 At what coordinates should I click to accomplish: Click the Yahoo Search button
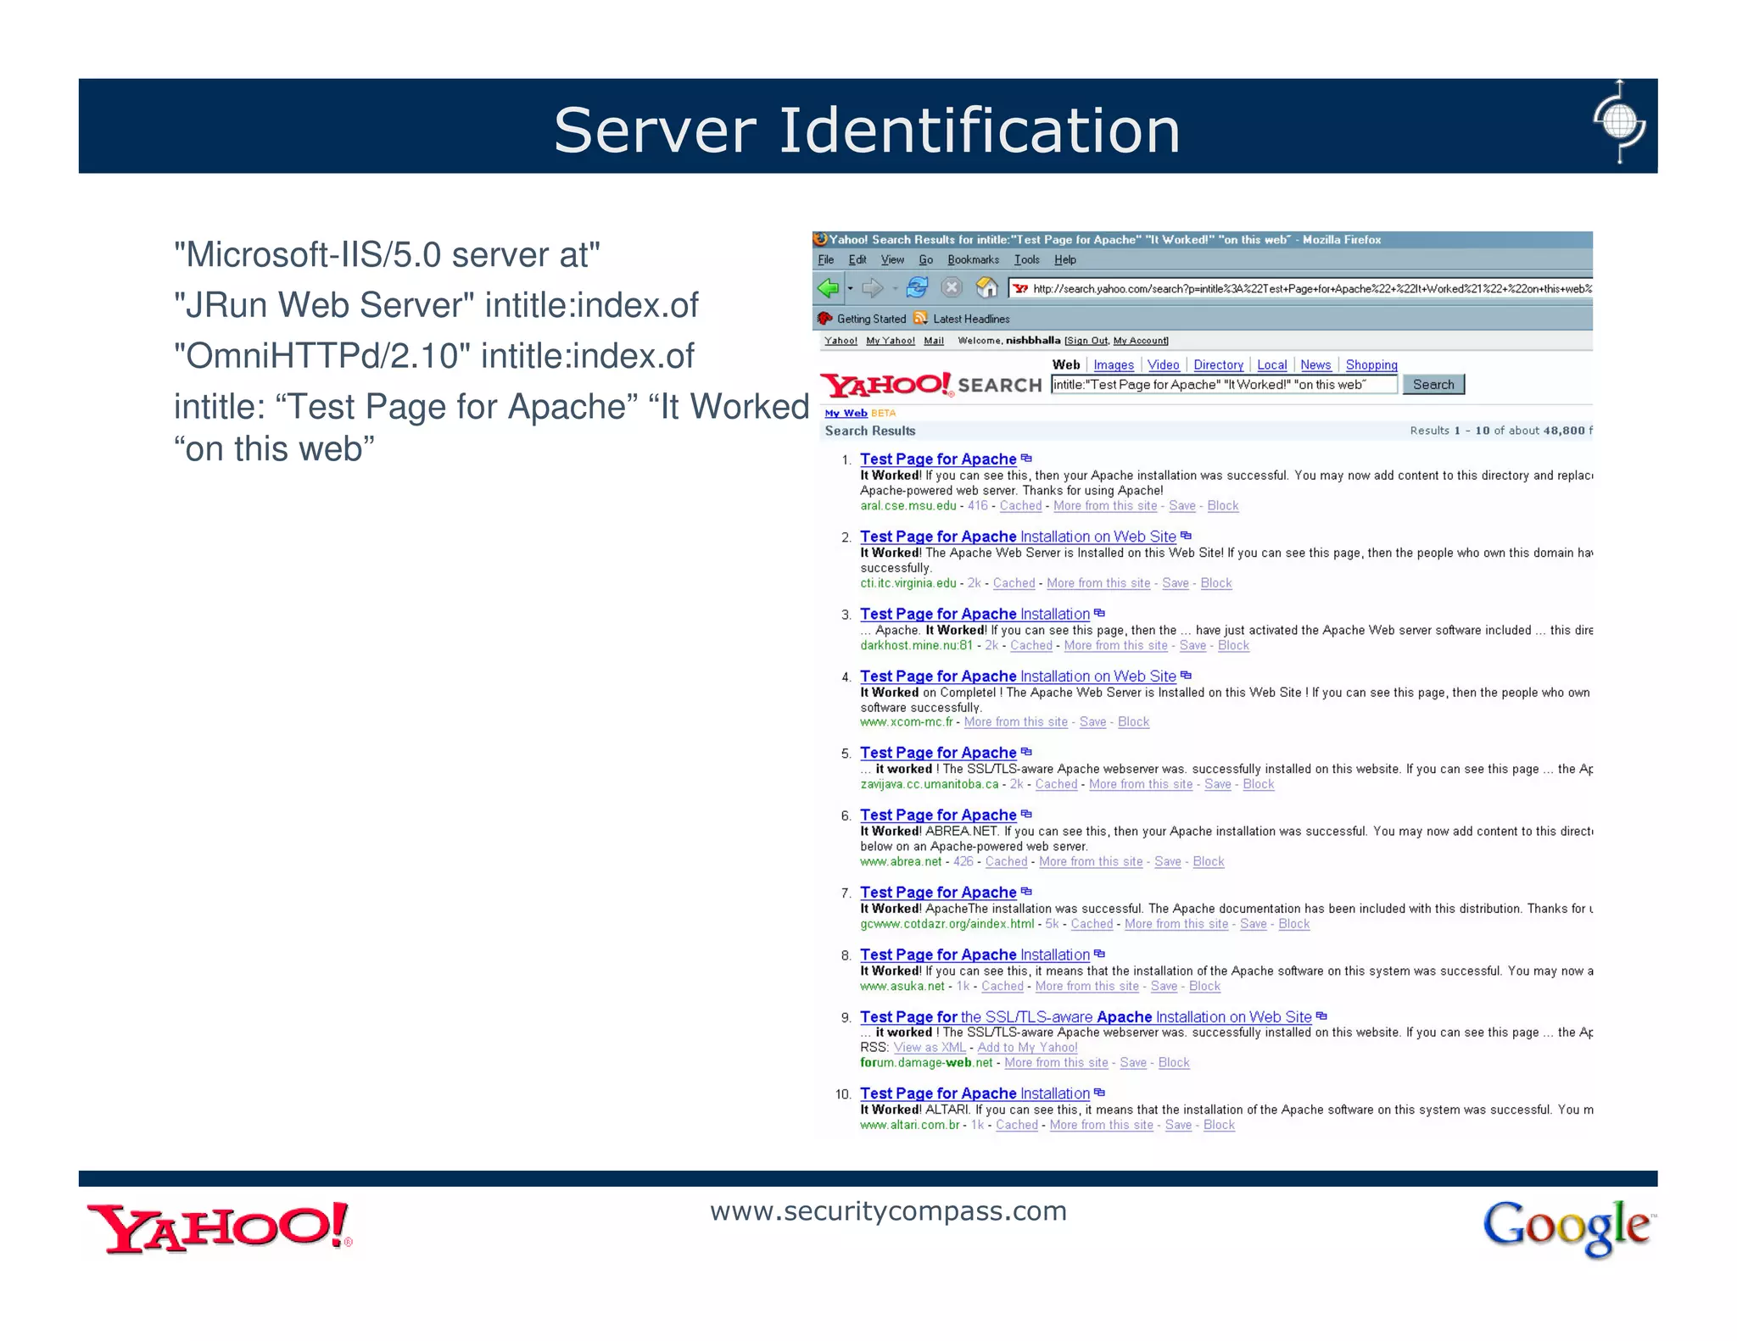point(1433,385)
